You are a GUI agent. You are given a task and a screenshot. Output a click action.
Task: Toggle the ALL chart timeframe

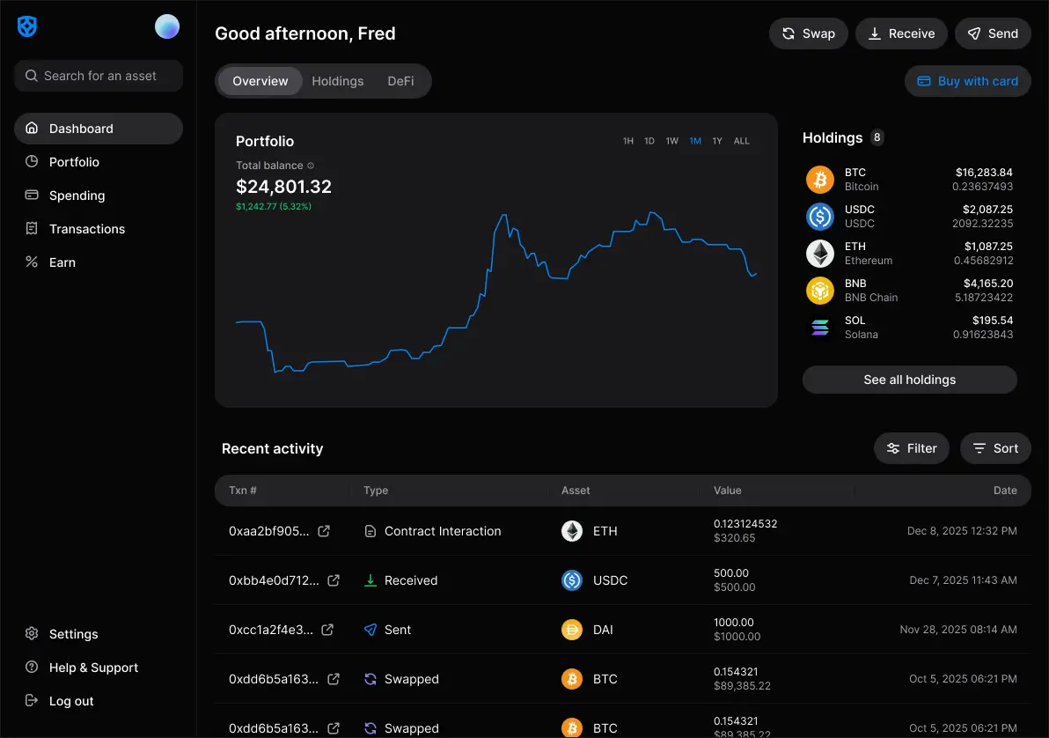(x=742, y=140)
